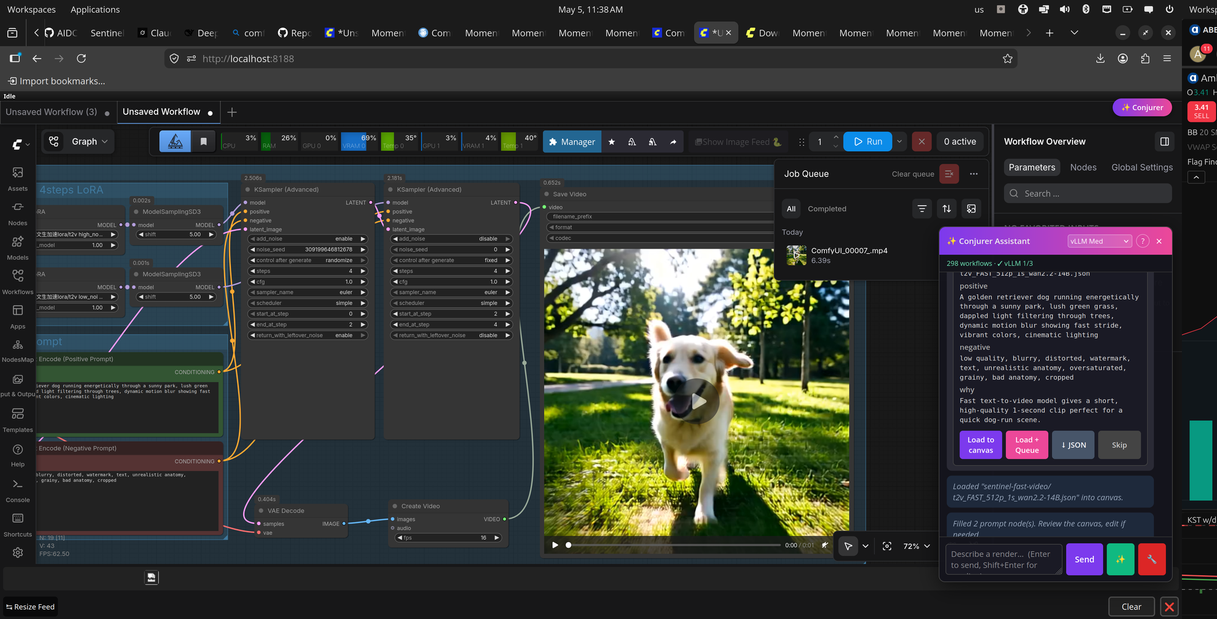Image resolution: width=1217 pixels, height=619 pixels.
Task: Select the All filter in Job Queue
Action: [791, 209]
